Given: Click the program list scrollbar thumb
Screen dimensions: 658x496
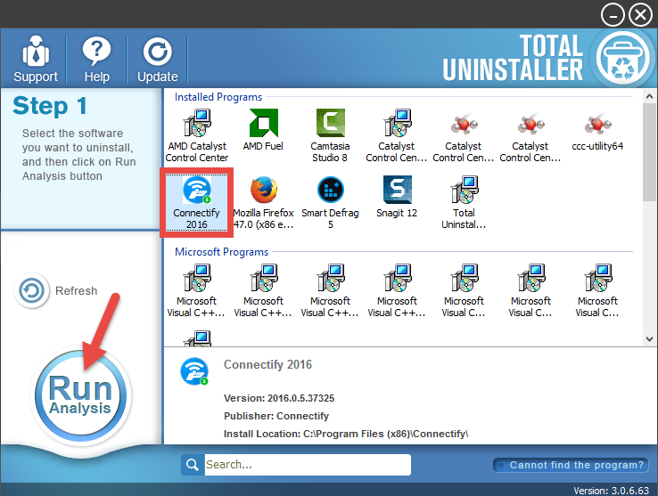Looking at the screenshot, I should 649,152.
